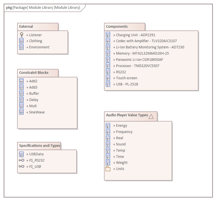Select '+ Li-Ion Battery Monitoring System - AD7230' text
The image size is (217, 202).
coord(149,47)
